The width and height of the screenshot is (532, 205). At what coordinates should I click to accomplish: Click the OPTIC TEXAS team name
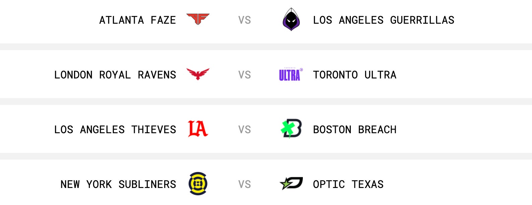pyautogui.click(x=348, y=184)
